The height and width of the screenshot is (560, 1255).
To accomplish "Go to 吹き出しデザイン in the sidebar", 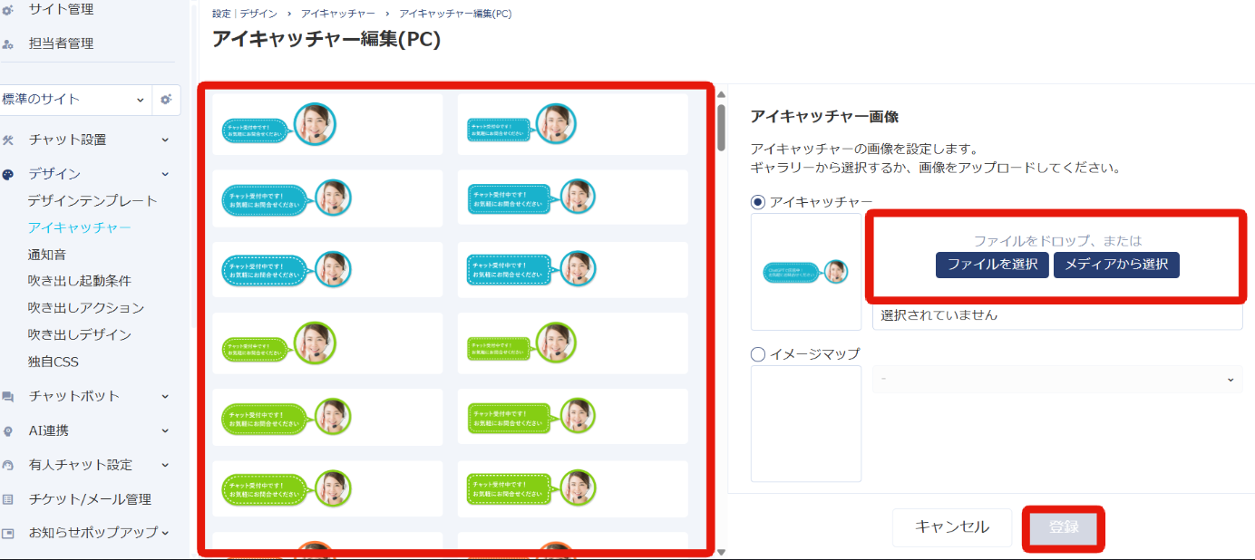I will (80, 335).
